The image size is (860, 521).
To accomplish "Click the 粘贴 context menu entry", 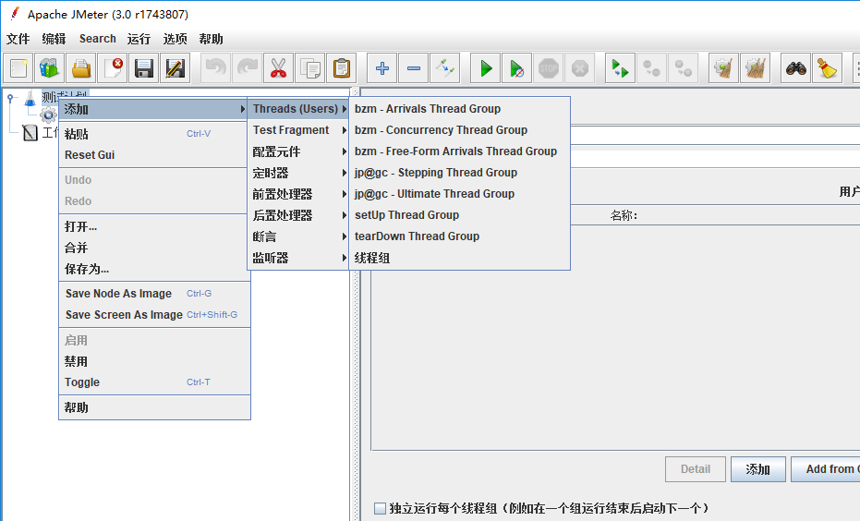I will pyautogui.click(x=154, y=134).
